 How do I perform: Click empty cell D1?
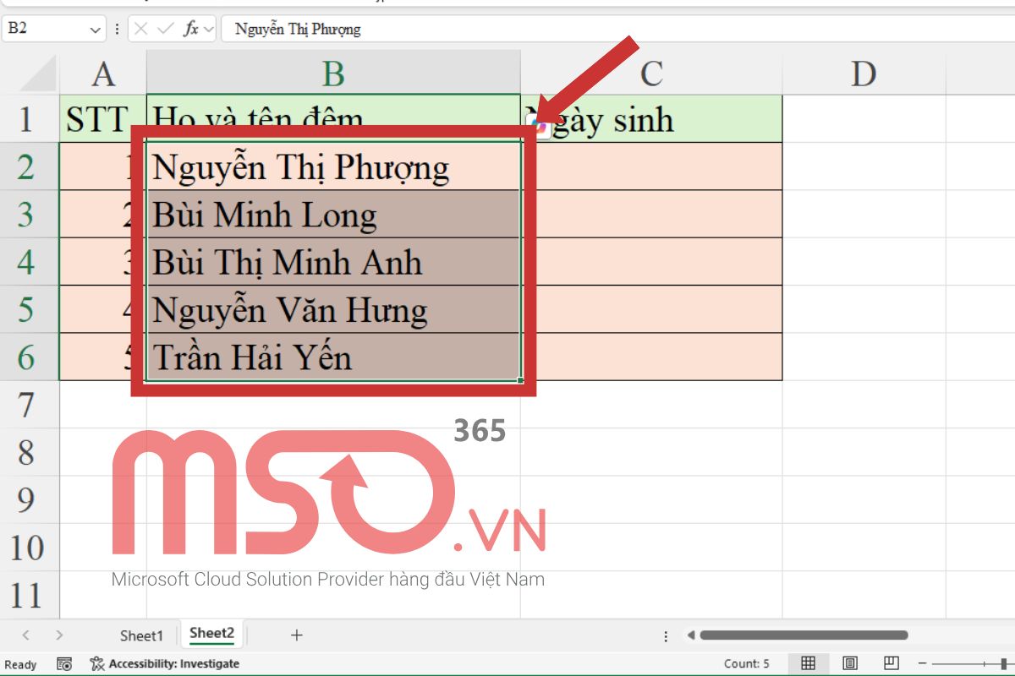point(864,119)
